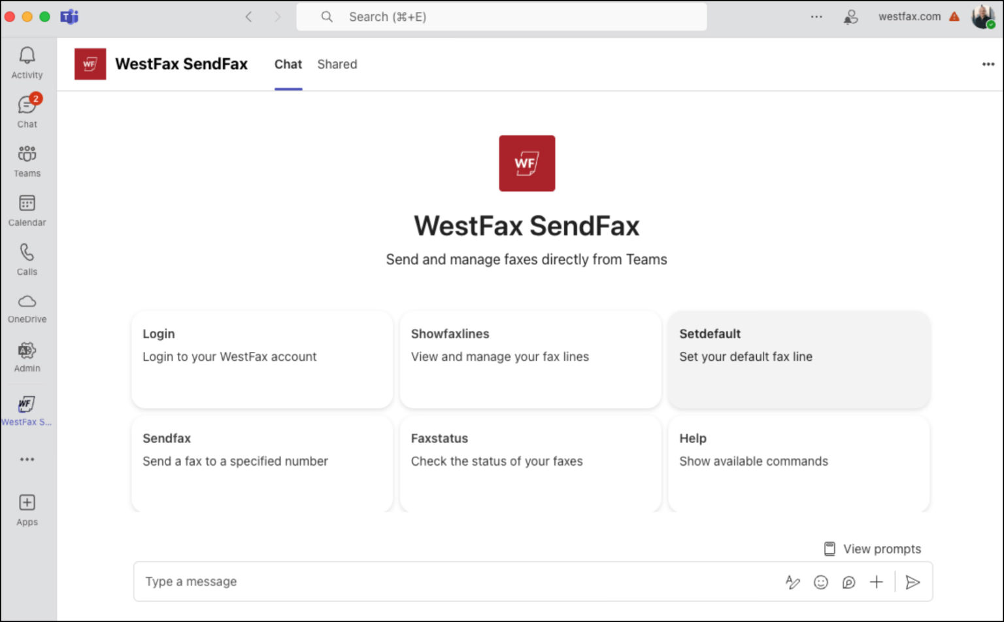Screen dimensions: 1004x622
Task: Open the top-bar ellipsis menu
Action: (816, 16)
